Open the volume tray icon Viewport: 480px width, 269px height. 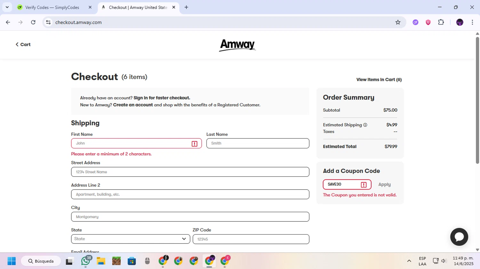[444, 261]
